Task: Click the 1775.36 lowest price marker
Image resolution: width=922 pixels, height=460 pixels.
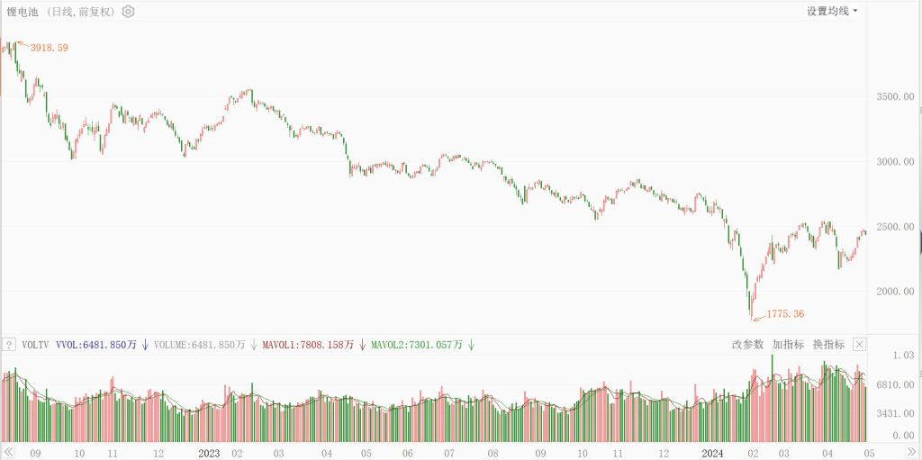Action: coord(783,314)
